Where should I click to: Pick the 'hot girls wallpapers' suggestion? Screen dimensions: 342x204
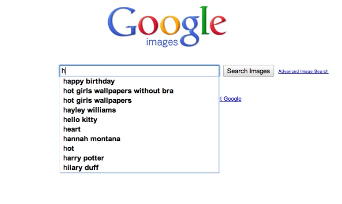[97, 100]
